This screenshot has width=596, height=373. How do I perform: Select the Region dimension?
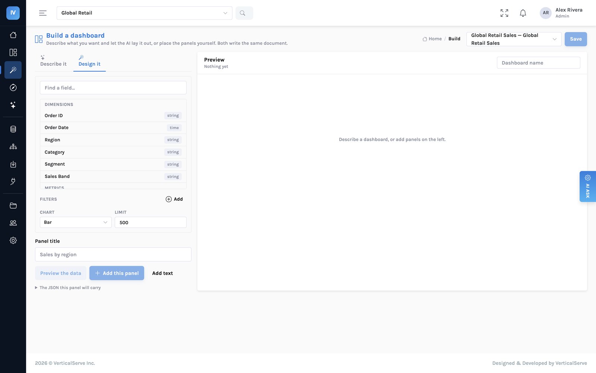tap(113, 140)
